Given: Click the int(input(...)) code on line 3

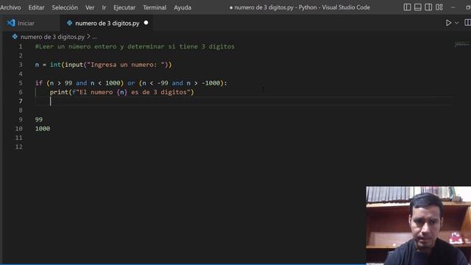Looking at the screenshot, I should [x=111, y=65].
